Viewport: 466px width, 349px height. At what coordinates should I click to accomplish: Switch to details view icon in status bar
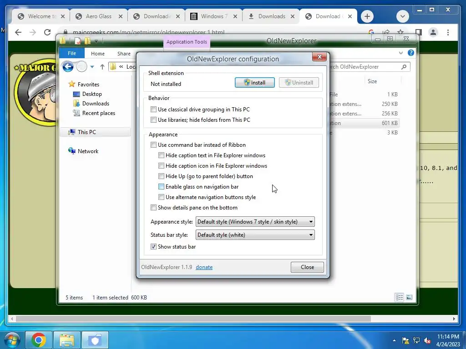point(399,297)
